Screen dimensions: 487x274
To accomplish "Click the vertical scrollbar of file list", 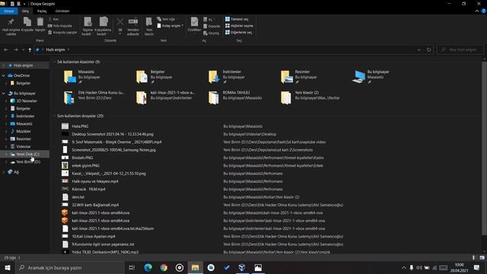I will point(484,148).
